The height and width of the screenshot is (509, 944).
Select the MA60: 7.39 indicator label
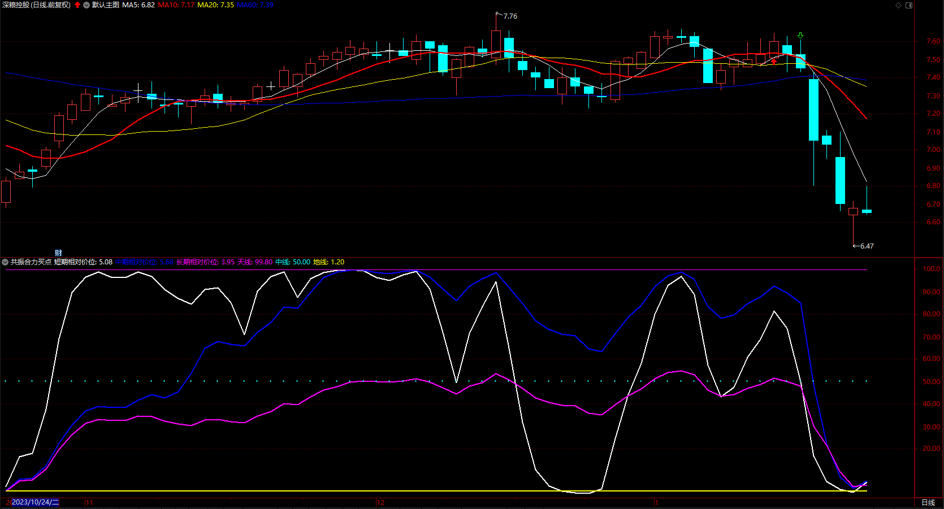[255, 5]
